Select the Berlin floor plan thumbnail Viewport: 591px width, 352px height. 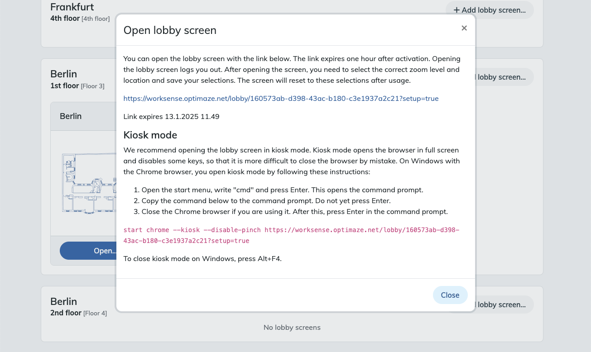pyautogui.click(x=88, y=183)
